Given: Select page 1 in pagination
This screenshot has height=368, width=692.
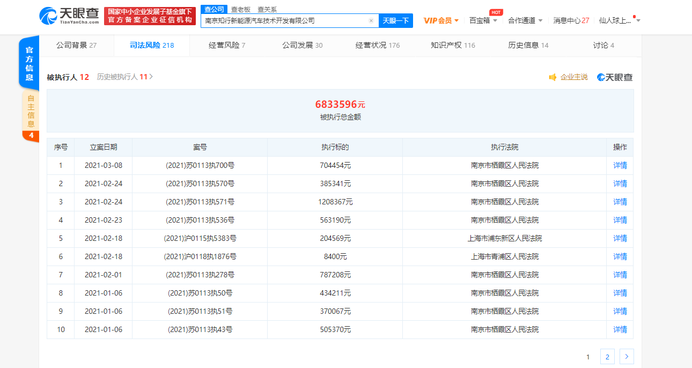Looking at the screenshot, I should [x=588, y=356].
